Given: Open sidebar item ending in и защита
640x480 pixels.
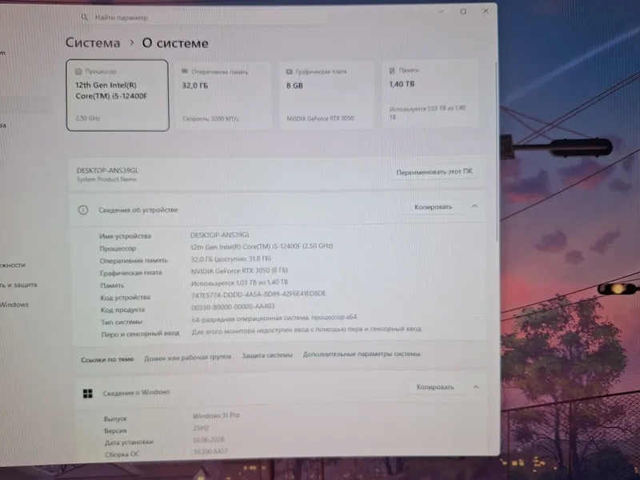Looking at the screenshot, I should [18, 285].
